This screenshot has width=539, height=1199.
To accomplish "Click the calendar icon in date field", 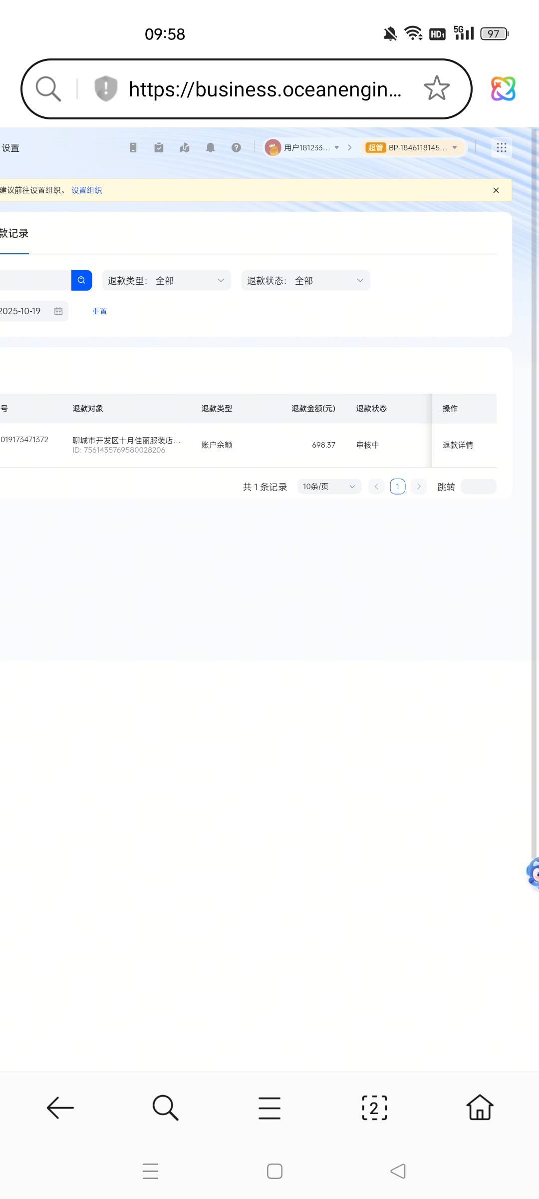I will [x=58, y=311].
